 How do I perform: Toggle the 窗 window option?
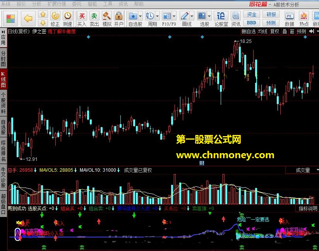pos(292,31)
